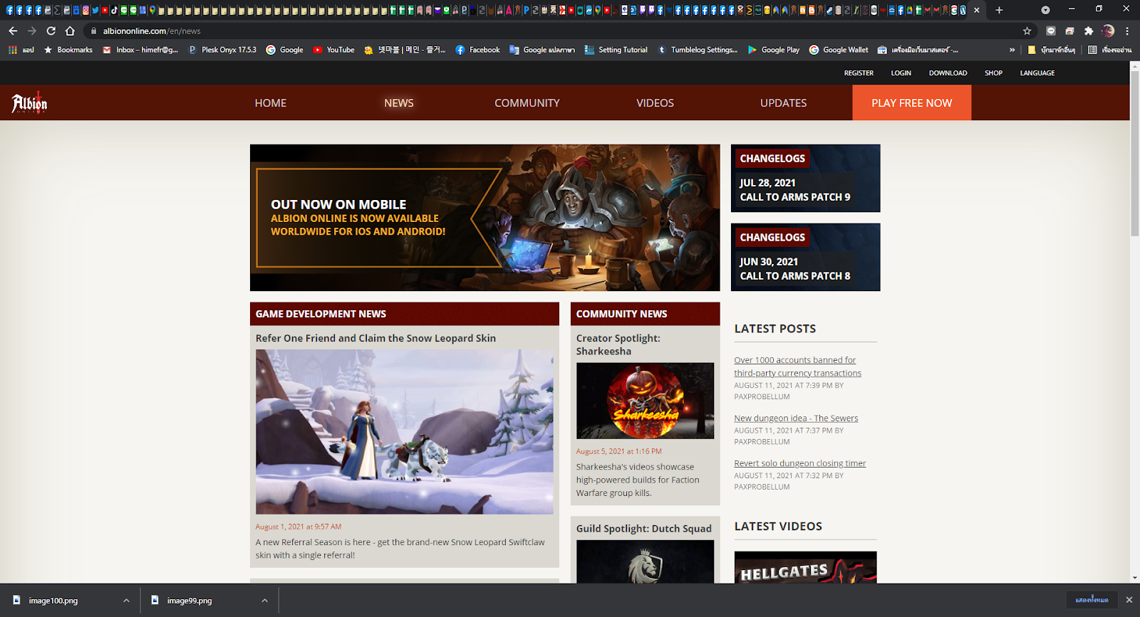Viewport: 1140px width, 617px height.
Task: Open Call to Arms Patch 9 changelog
Action: tap(805, 178)
